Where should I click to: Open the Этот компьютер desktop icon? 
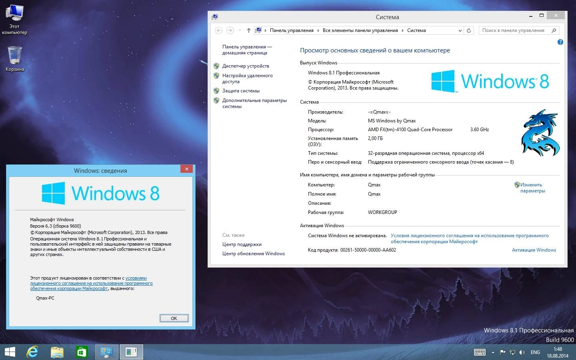coord(14,19)
